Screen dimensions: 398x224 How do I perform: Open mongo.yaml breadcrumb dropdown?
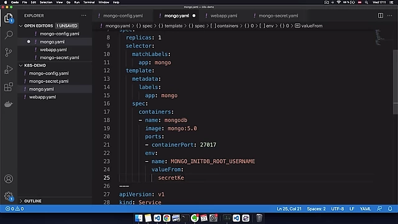118,26
